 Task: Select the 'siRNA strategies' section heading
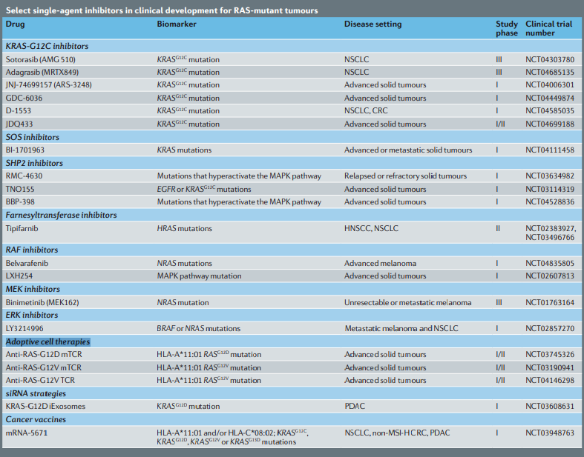click(36, 393)
